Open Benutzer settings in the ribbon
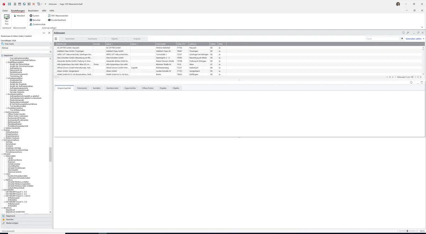426x234 pixels. (35, 20)
